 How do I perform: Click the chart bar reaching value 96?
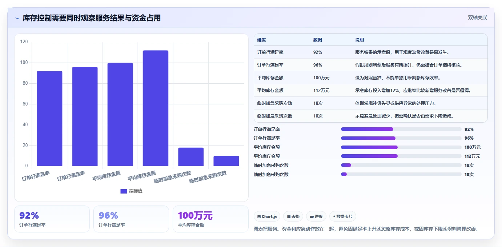(x=85, y=116)
